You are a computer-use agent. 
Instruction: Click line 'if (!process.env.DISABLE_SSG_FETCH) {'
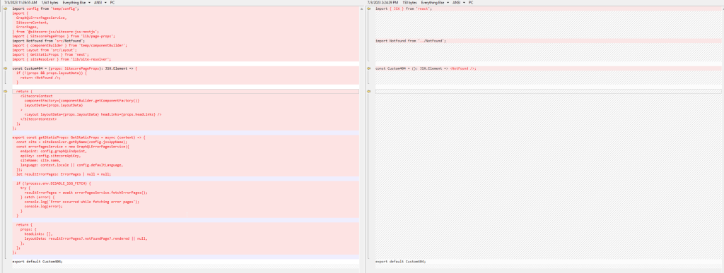(54, 183)
